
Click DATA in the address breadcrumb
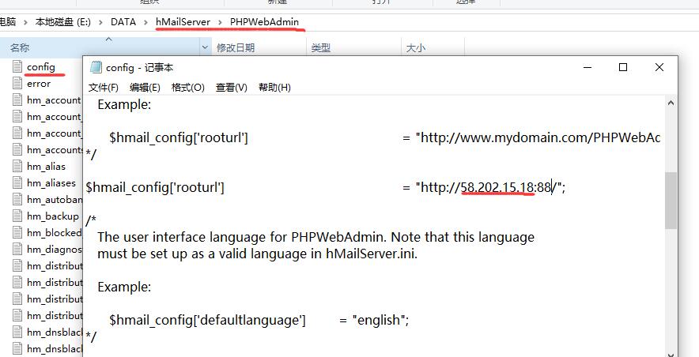123,22
